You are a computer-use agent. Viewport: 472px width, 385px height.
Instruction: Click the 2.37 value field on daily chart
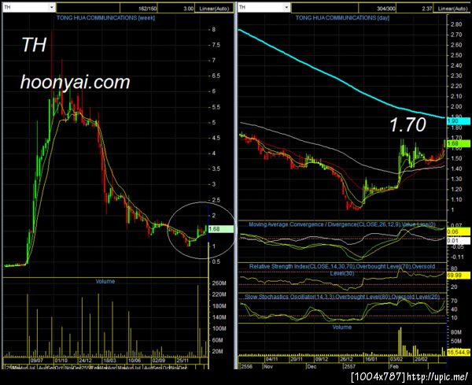point(415,8)
